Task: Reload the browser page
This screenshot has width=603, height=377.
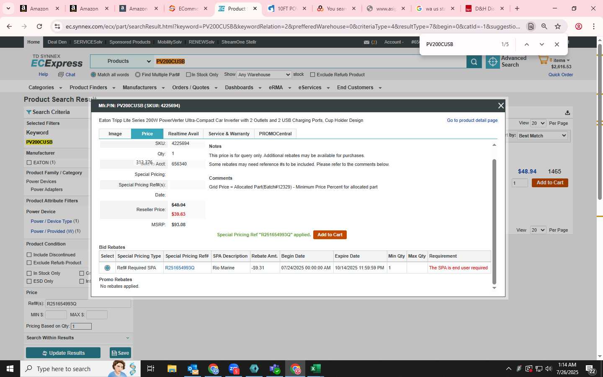Action: tap(39, 26)
